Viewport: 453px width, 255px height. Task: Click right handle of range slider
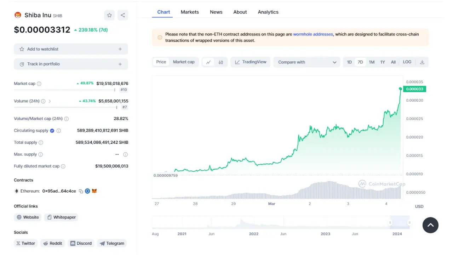[x=409, y=222]
